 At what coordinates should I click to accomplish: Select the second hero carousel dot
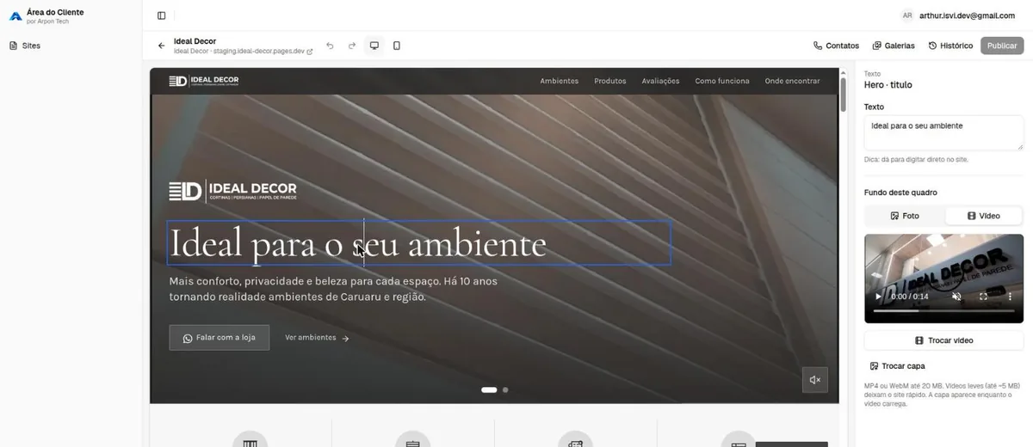[505, 390]
